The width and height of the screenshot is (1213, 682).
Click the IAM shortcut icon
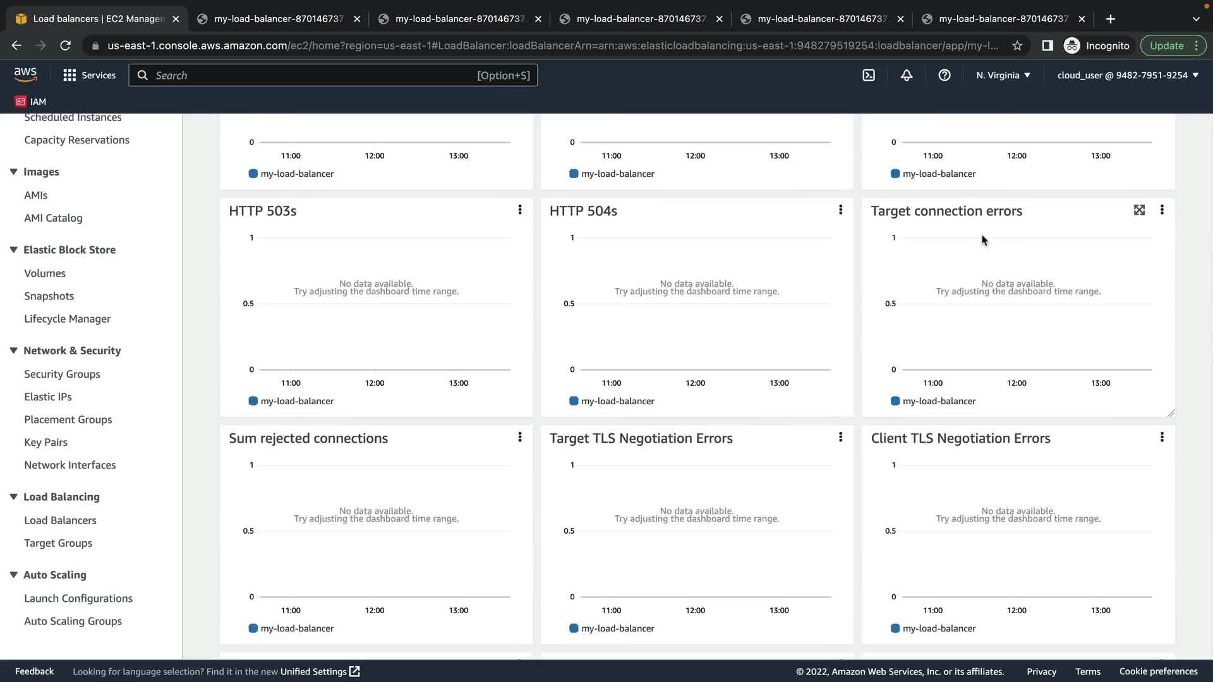(x=21, y=102)
